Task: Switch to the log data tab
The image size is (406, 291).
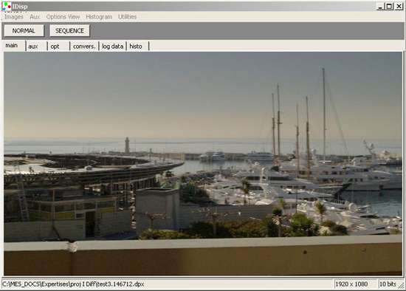Action: click(x=113, y=47)
